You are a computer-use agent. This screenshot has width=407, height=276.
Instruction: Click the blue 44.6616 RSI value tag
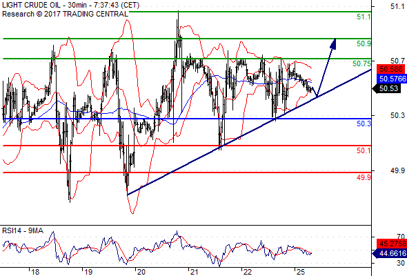coord(390,253)
